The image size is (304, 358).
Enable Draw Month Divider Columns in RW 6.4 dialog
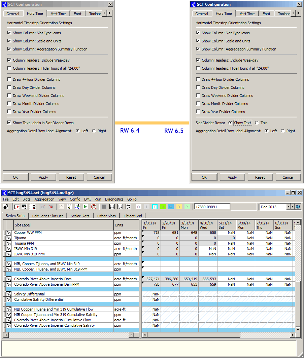pyautogui.click(x=9, y=103)
